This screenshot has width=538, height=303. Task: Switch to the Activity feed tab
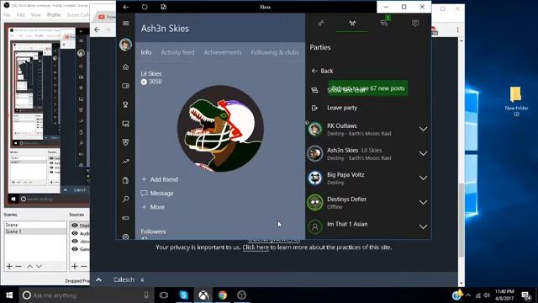point(177,52)
